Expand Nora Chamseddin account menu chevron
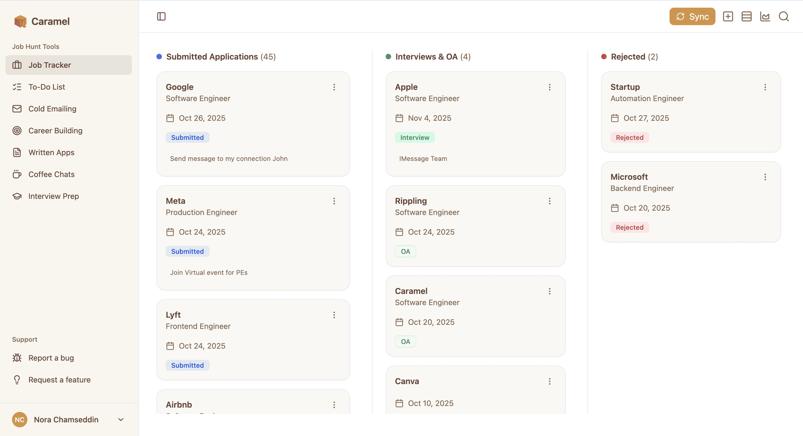Viewport: 803px width, 436px height. (x=121, y=420)
